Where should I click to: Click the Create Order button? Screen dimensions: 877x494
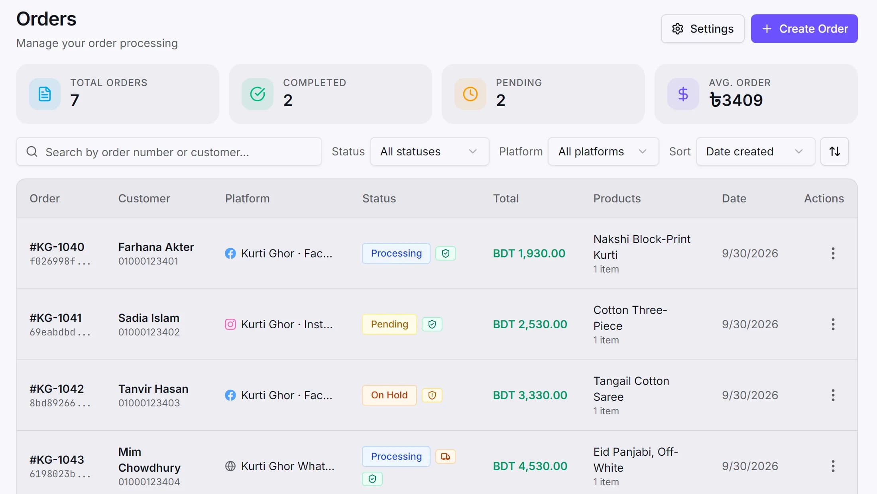pos(804,29)
